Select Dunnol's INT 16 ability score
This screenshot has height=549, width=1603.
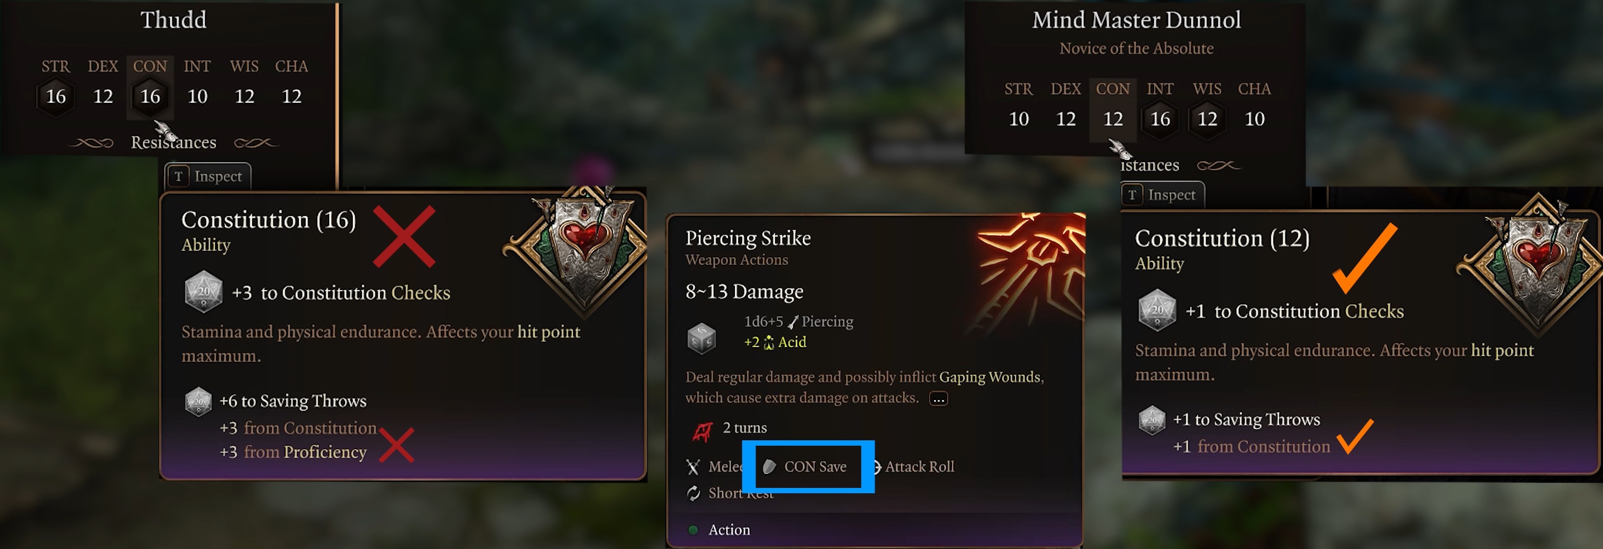click(x=1160, y=119)
